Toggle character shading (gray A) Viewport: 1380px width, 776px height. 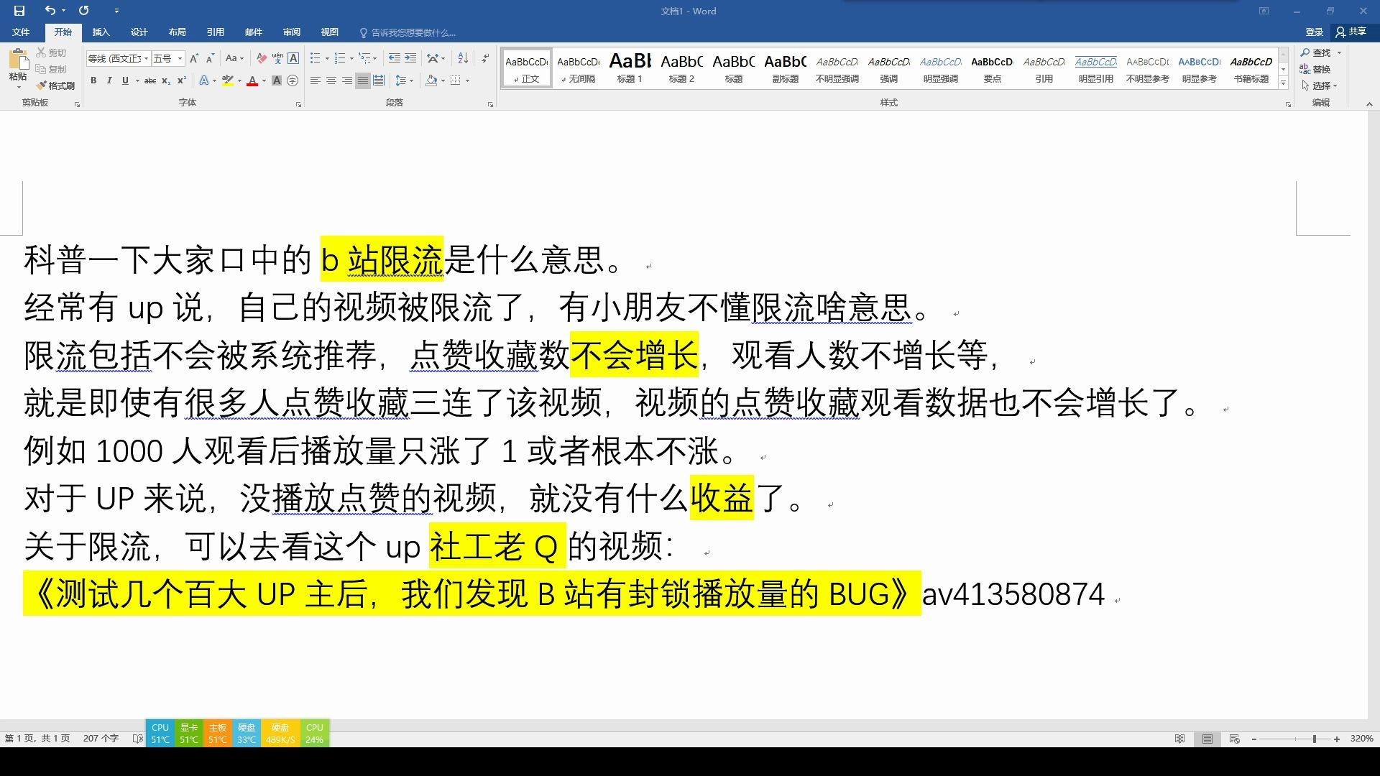coord(277,80)
